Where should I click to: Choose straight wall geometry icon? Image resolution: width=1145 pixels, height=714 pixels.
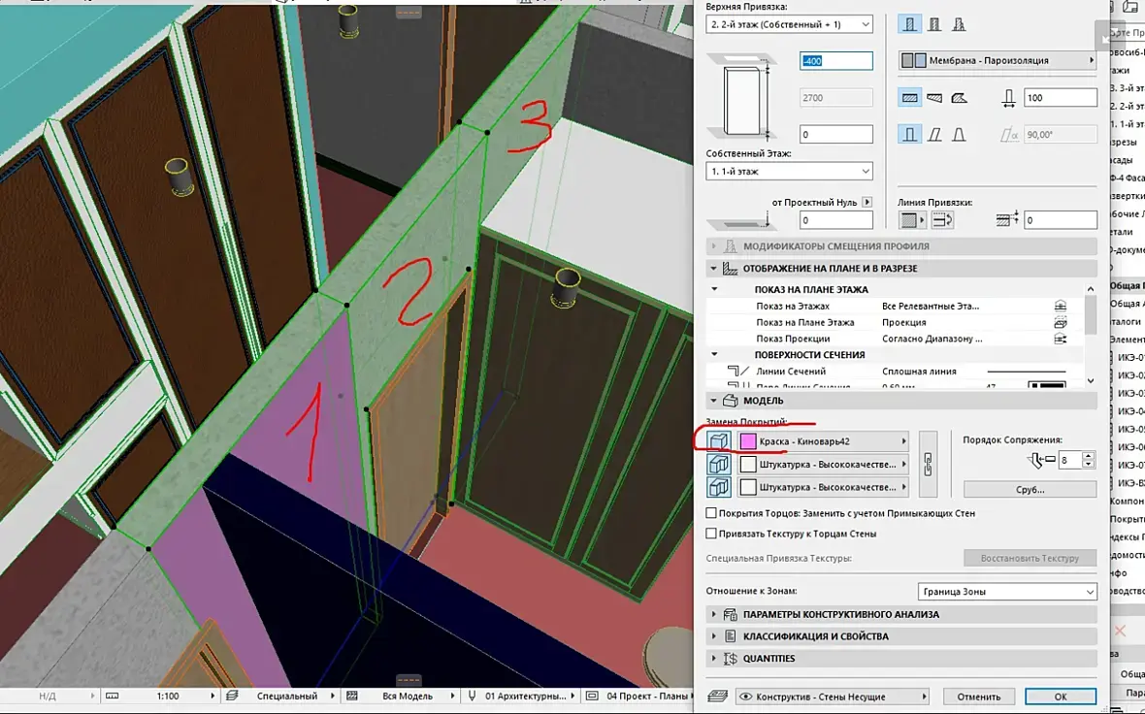click(x=909, y=97)
